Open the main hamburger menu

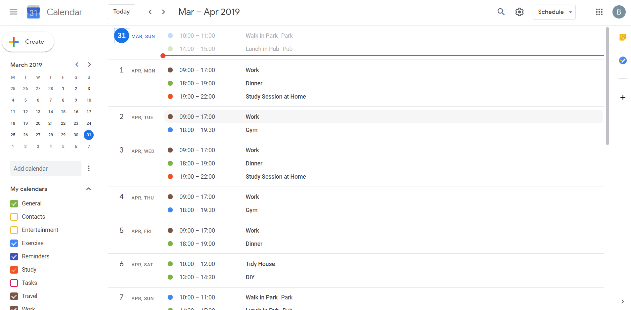14,12
